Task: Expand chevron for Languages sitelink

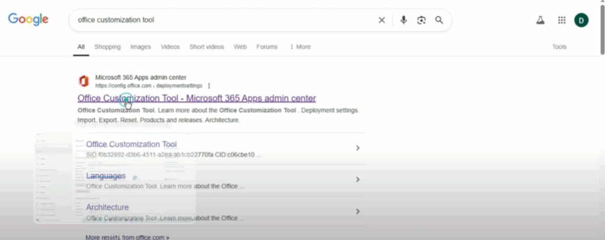Action: [357, 179]
